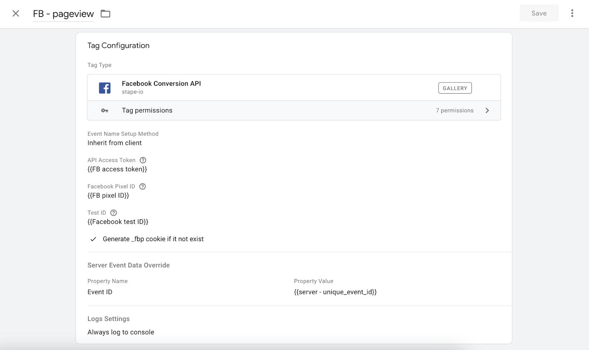Click the Tag Configuration heading
The height and width of the screenshot is (350, 589).
pos(119,46)
